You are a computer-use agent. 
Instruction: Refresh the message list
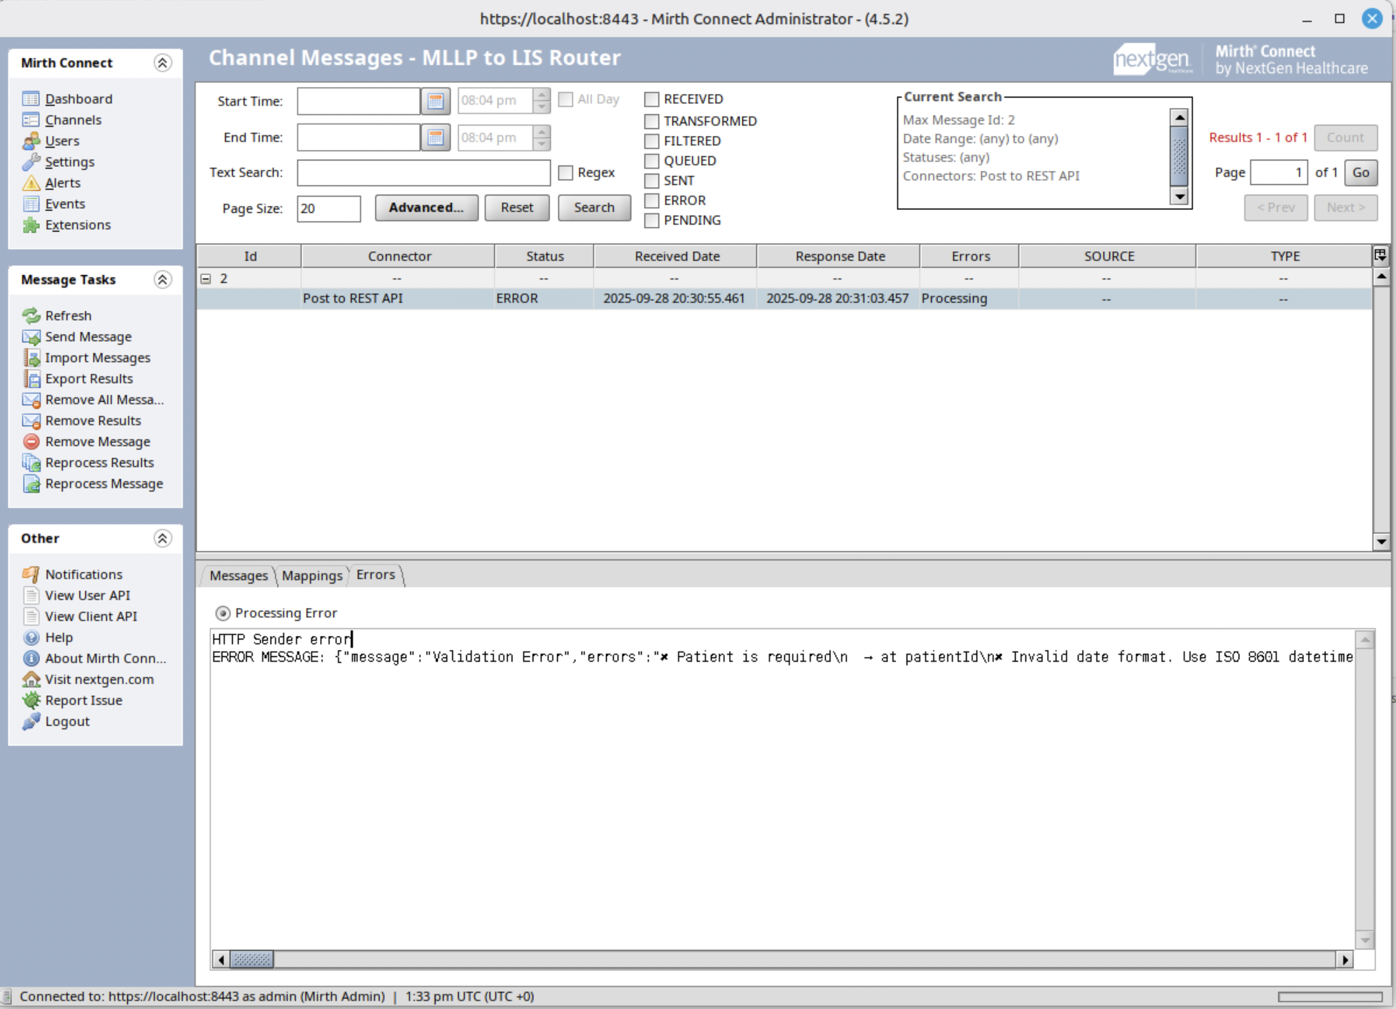[x=68, y=315]
